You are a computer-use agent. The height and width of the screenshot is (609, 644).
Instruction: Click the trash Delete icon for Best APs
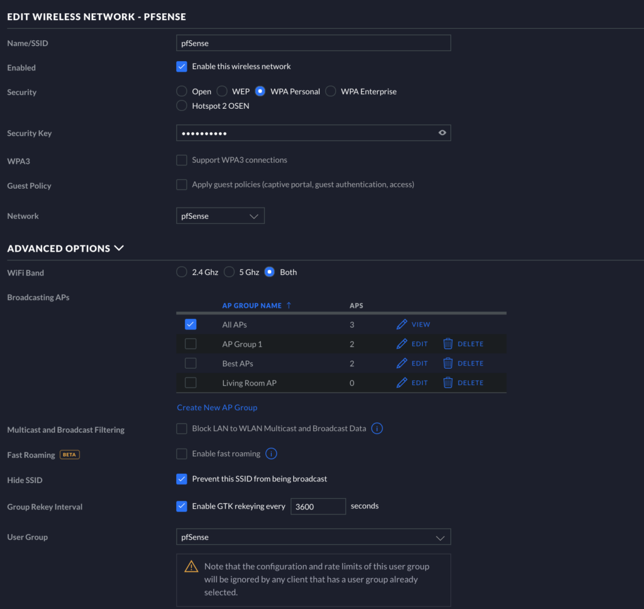448,364
